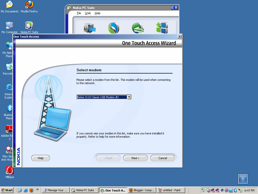Open Web menu in Nokia PC Suite
Screen dimensions: 258x194
point(88,13)
